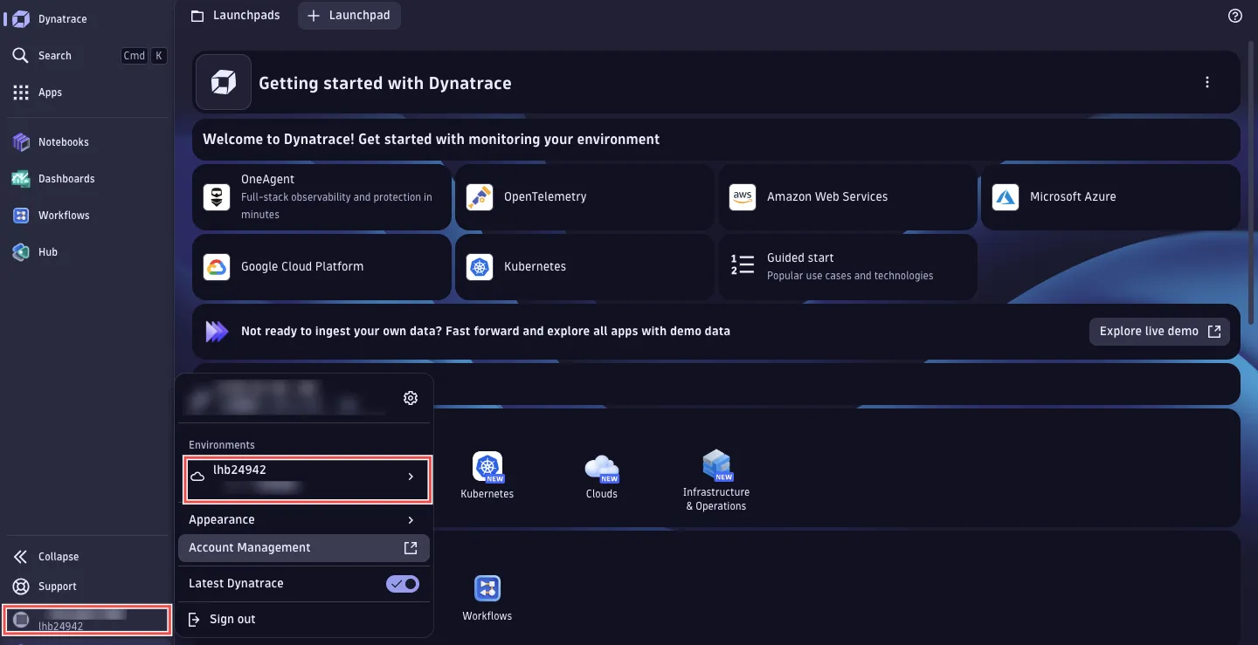Select the Google Cloud Platform card
This screenshot has height=645, width=1258.
pos(321,267)
